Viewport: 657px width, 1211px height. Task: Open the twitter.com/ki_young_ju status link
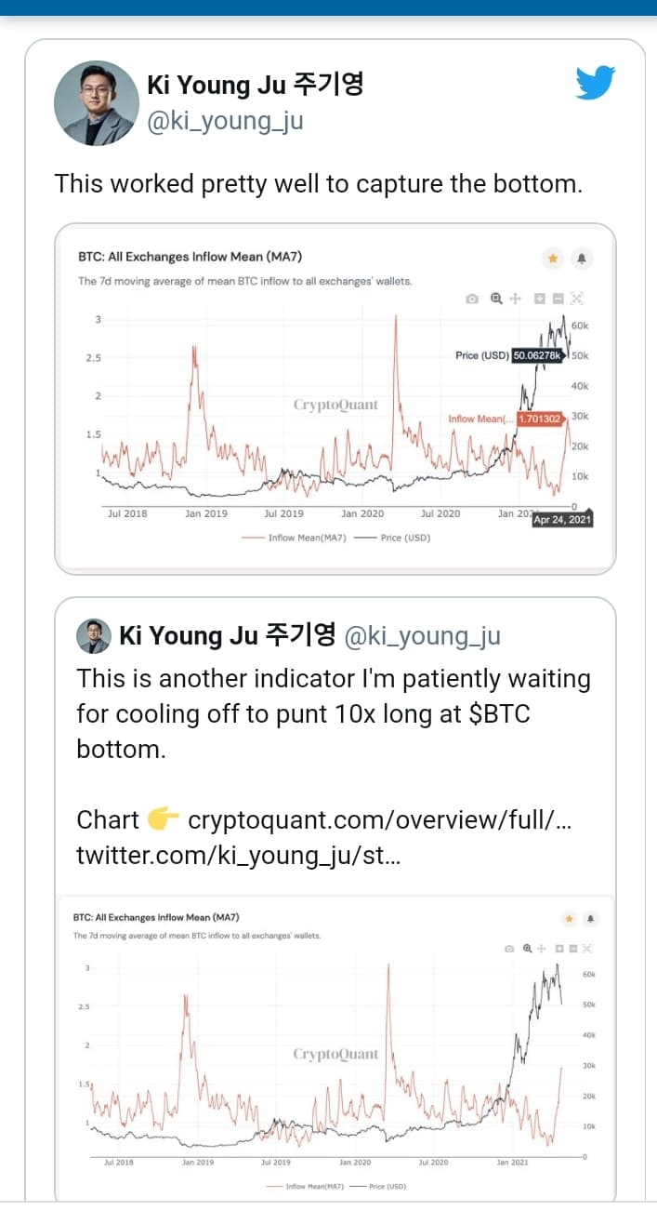238,856
